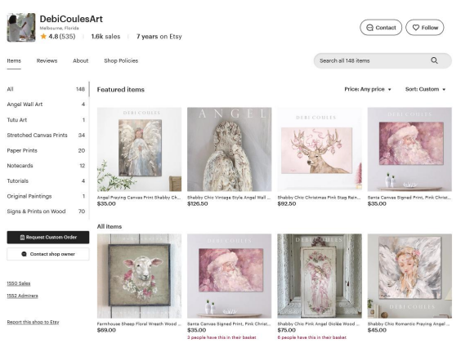
Task: Select the Notecards category
Action: tap(46, 166)
